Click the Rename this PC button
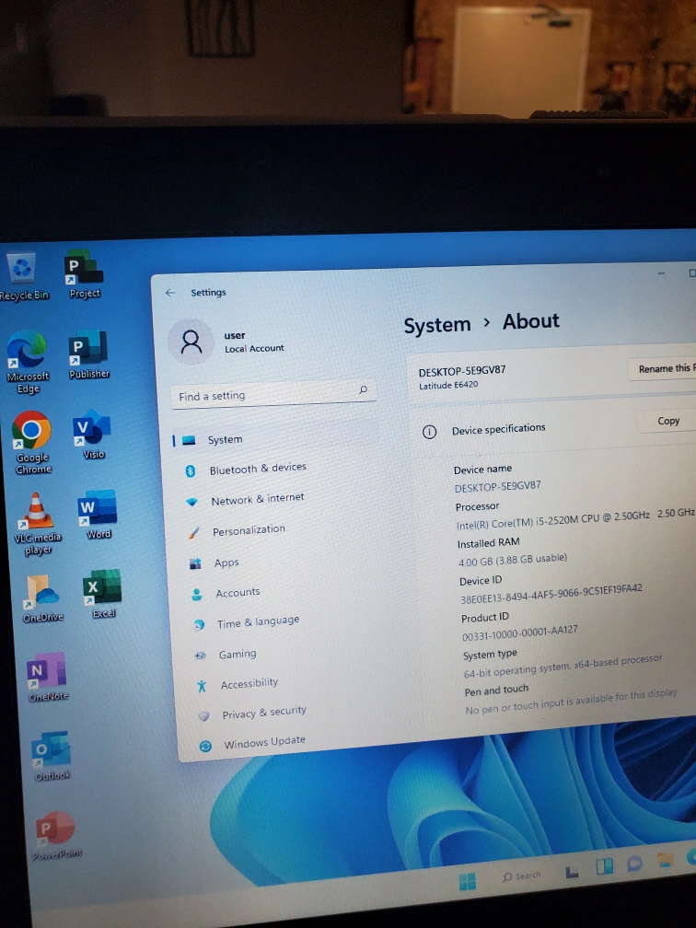This screenshot has width=696, height=928. click(665, 368)
